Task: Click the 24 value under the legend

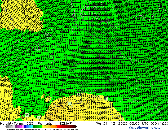Action: click(57, 129)
